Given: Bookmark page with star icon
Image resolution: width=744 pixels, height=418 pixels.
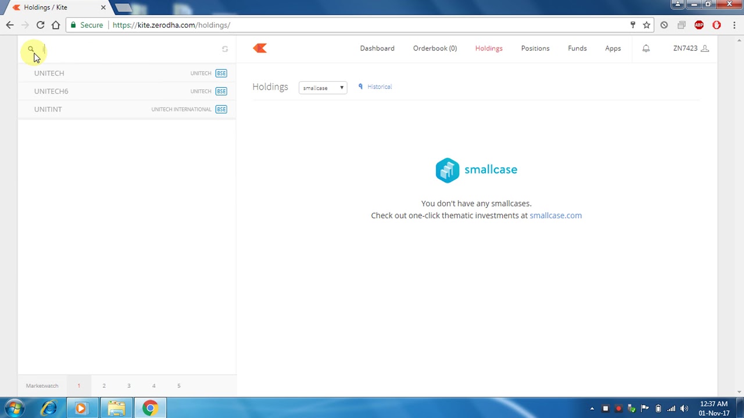Looking at the screenshot, I should [646, 25].
